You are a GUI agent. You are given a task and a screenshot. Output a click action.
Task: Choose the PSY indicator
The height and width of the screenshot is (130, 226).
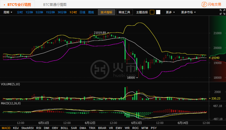point(154,128)
